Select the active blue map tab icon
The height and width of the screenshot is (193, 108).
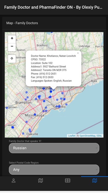[x=94, y=181]
